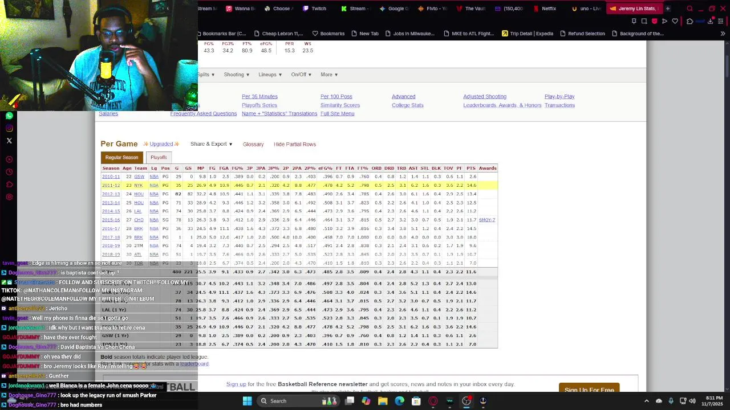The width and height of the screenshot is (730, 410).
Task: Open the On/Off dropdown menu
Action: coord(301,75)
